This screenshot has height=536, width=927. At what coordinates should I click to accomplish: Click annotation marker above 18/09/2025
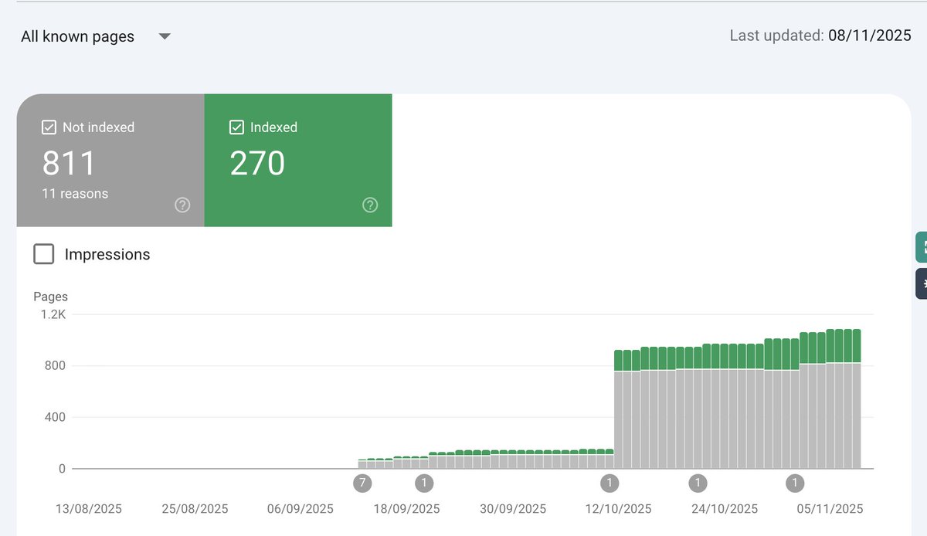point(424,483)
